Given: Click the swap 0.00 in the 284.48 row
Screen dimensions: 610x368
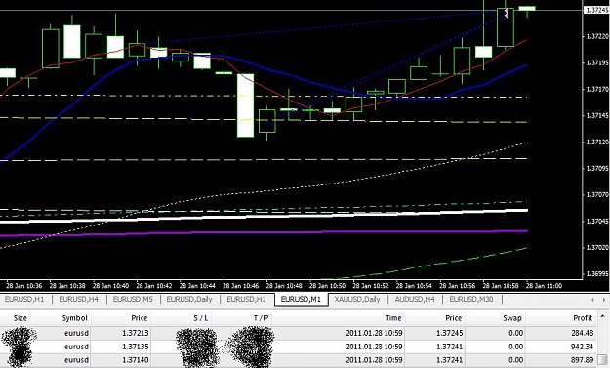Looking at the screenshot, I should pos(515,333).
